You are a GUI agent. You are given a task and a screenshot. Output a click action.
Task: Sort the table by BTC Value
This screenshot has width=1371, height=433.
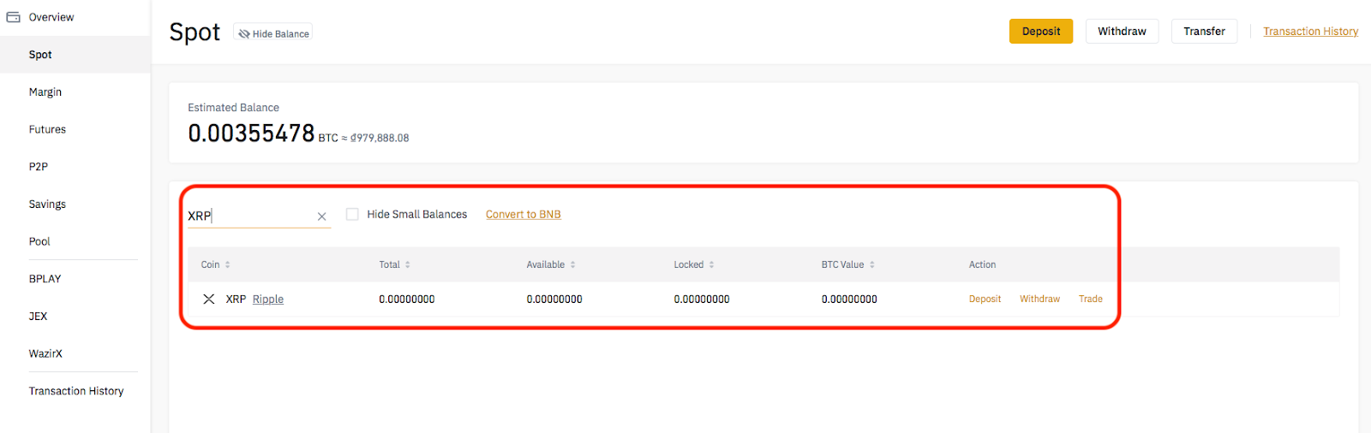(848, 265)
